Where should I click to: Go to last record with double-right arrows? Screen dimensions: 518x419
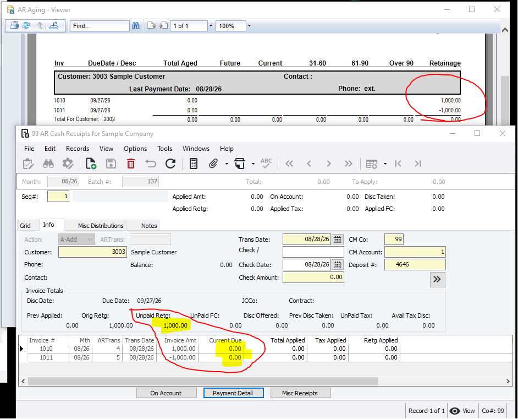coord(348,164)
